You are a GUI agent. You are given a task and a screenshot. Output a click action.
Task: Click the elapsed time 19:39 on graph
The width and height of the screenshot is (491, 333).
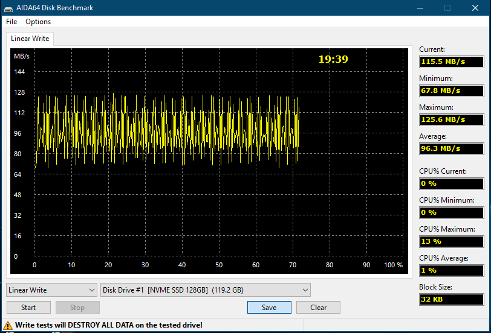(x=333, y=59)
